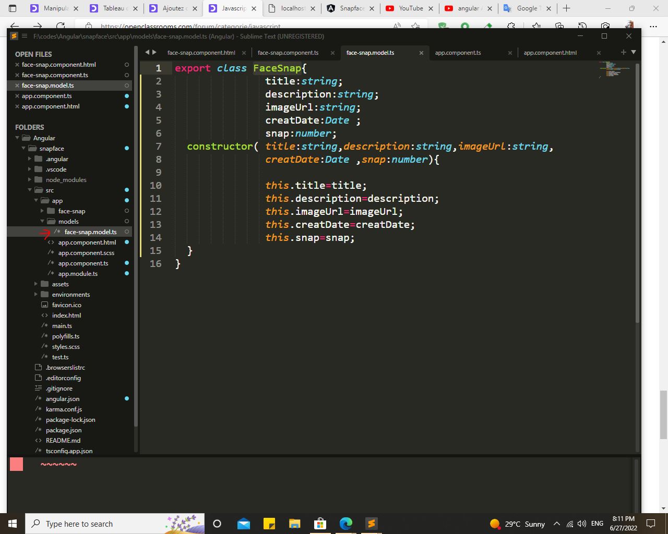Open the Mail app from the taskbar
Screen dimensions: 668x534
point(243,523)
